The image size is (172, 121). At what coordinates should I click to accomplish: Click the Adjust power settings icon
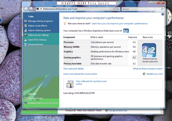pos(26,35)
